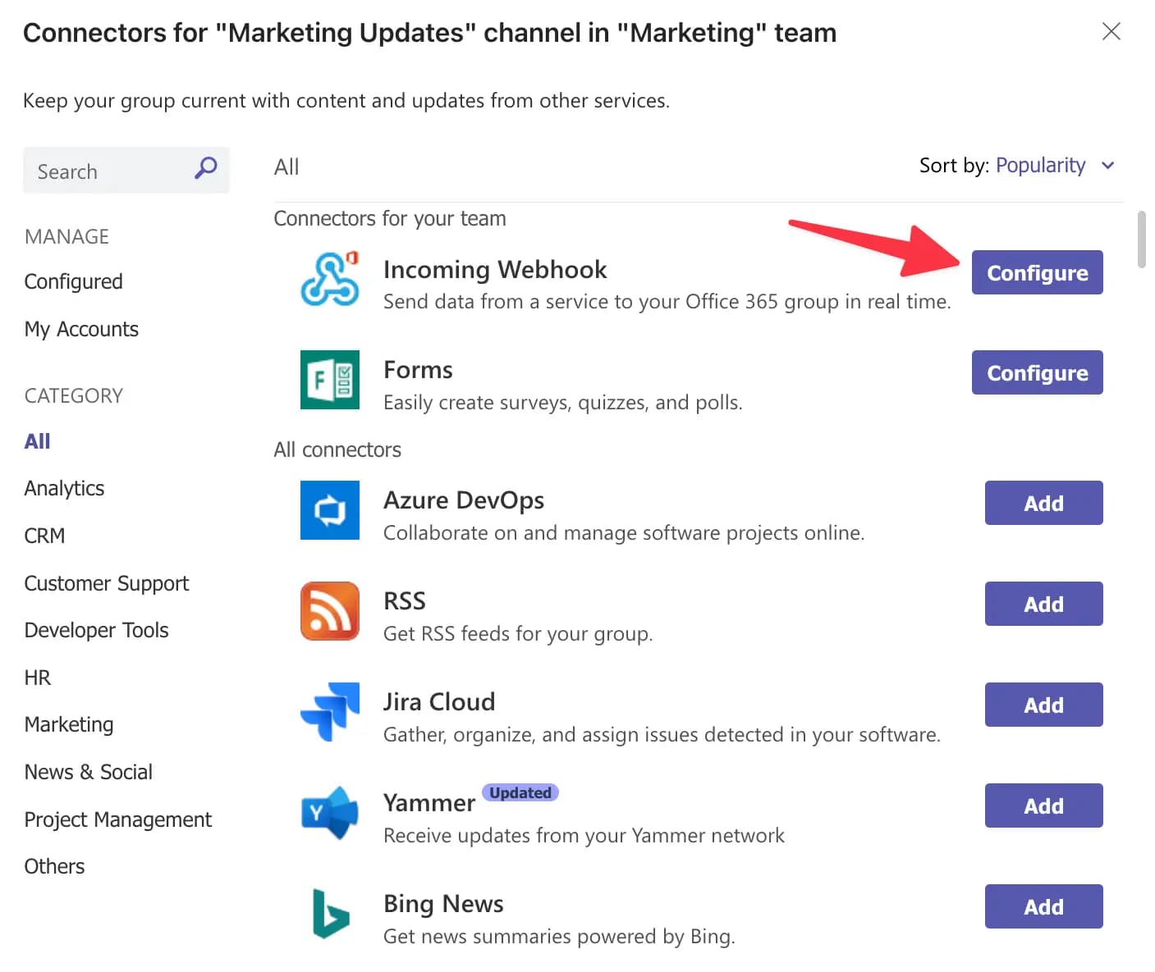
Task: Open the Configured connectors section
Action: point(73,281)
